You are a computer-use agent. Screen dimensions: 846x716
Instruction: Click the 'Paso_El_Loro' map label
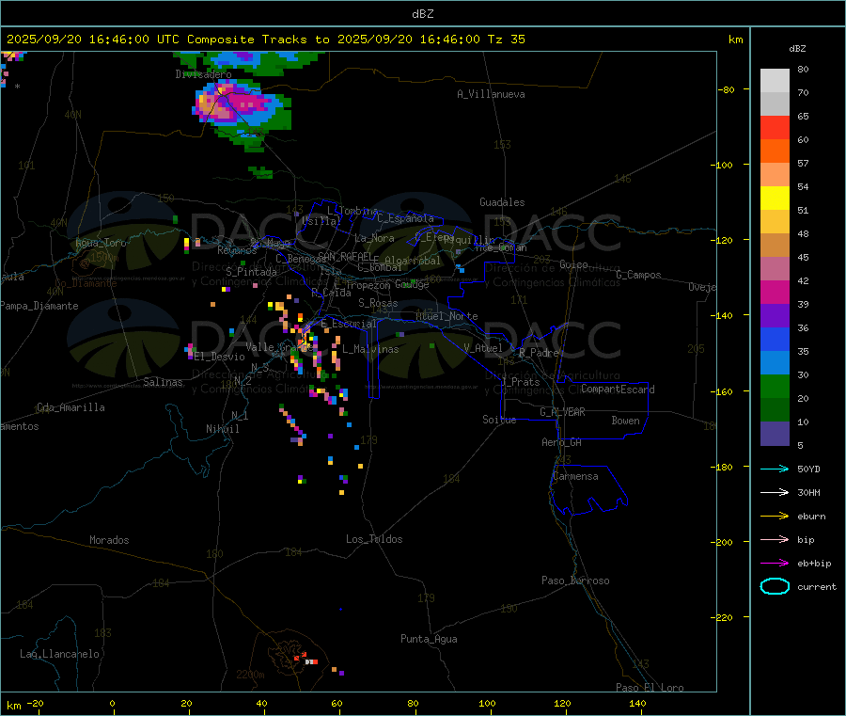pyautogui.click(x=650, y=688)
